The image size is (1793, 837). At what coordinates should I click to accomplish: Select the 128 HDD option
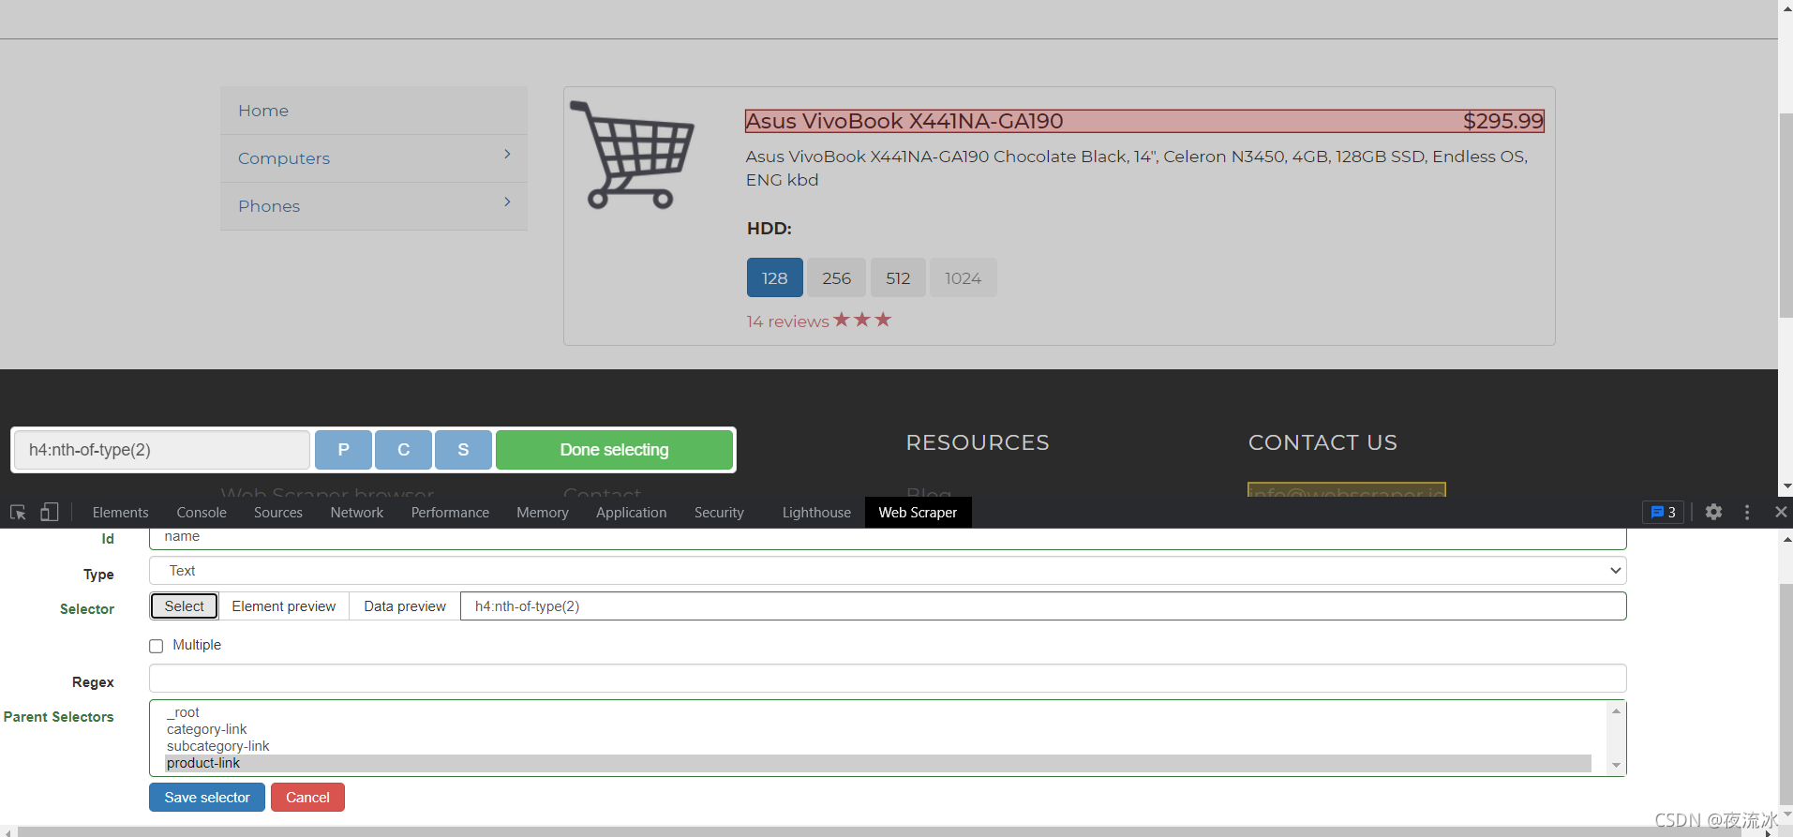(x=774, y=278)
